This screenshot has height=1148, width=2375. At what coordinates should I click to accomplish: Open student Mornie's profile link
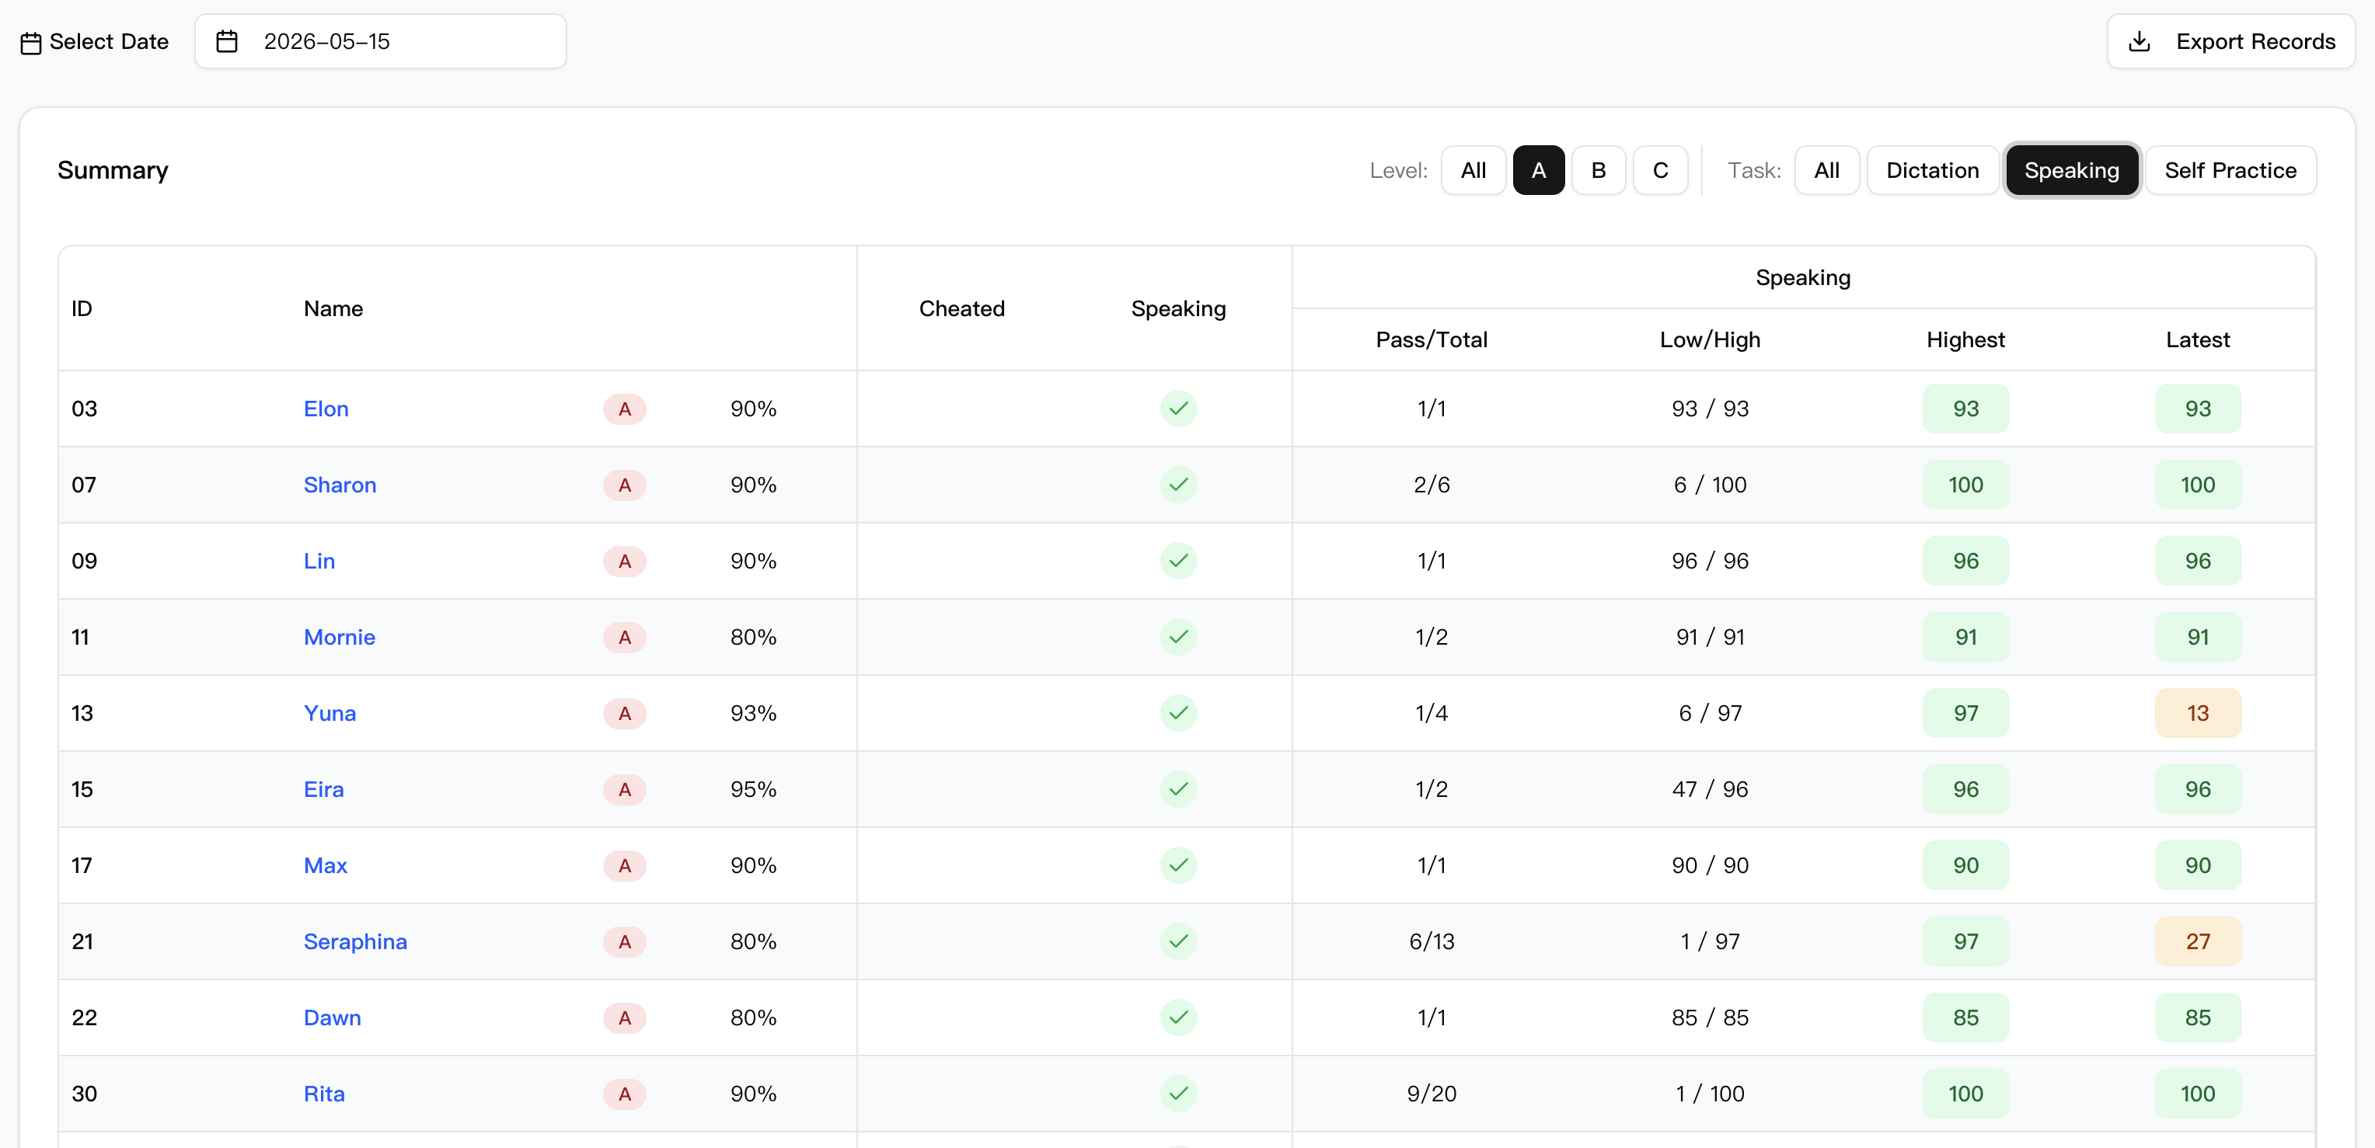pos(340,637)
